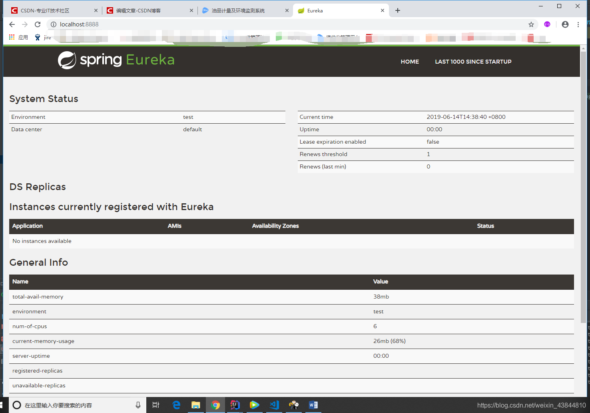Click the total-avail-memory row name
The width and height of the screenshot is (590, 413).
[x=38, y=297]
